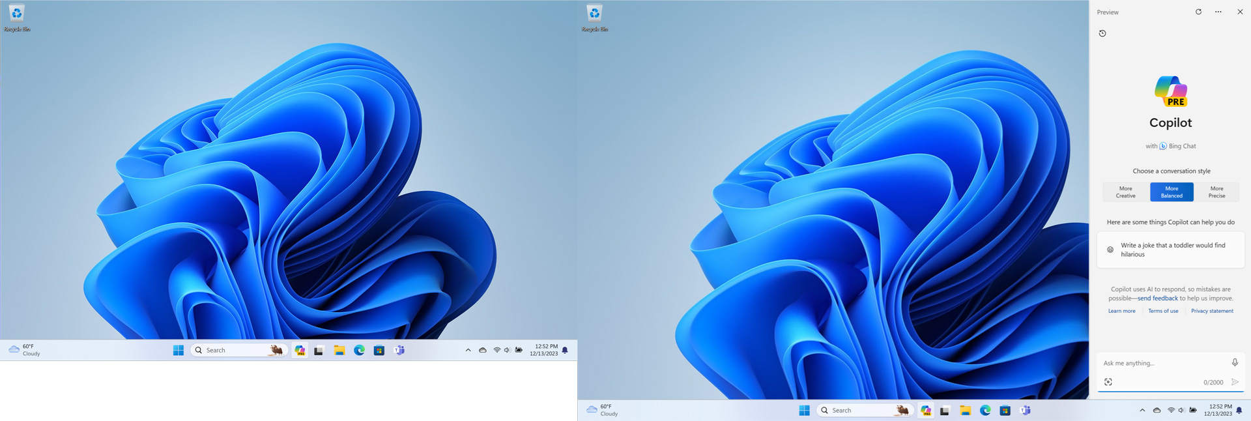
Task: Click the Ask me anything input field
Action: click(1163, 363)
